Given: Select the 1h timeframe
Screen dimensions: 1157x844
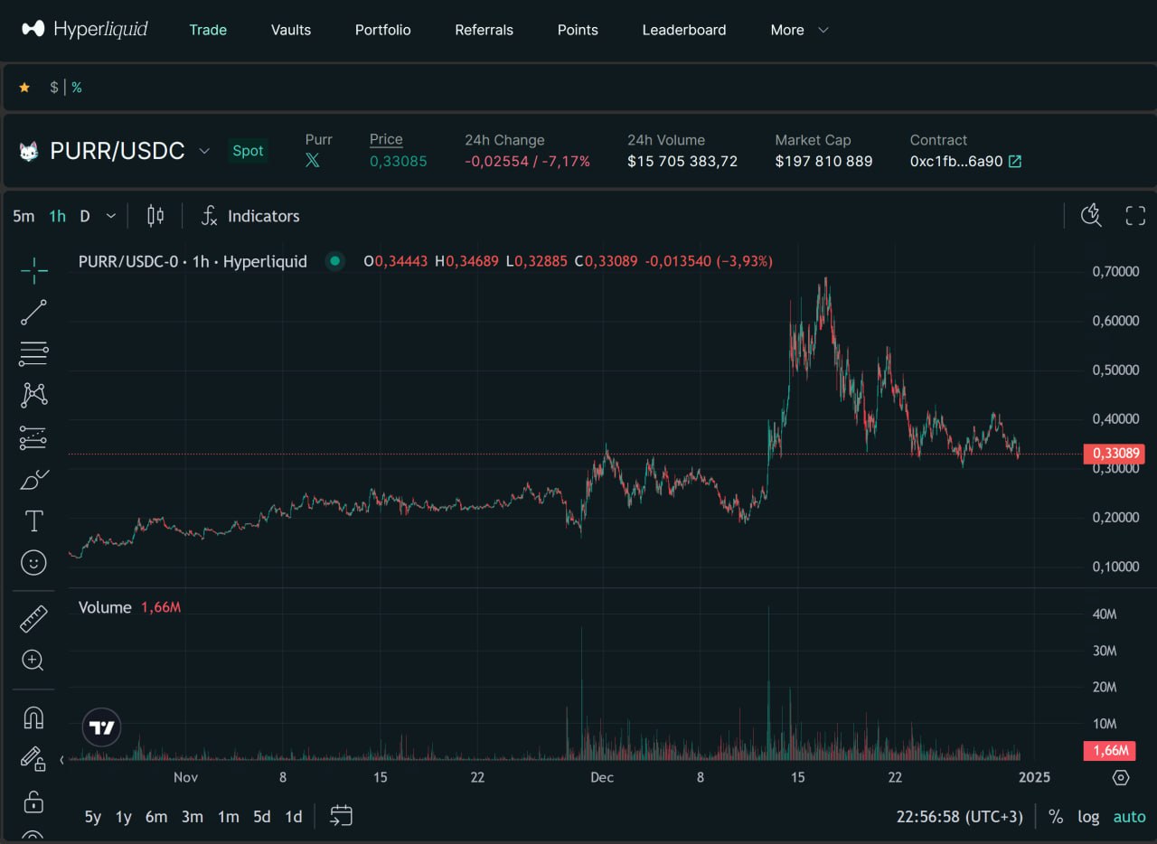Looking at the screenshot, I should click(57, 216).
